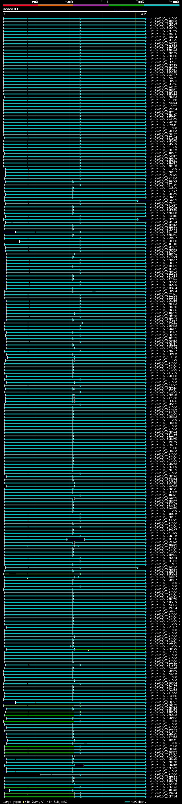Click UniRef100_O64817 label
This screenshot has height=804, width=182.
(x=163, y=156)
